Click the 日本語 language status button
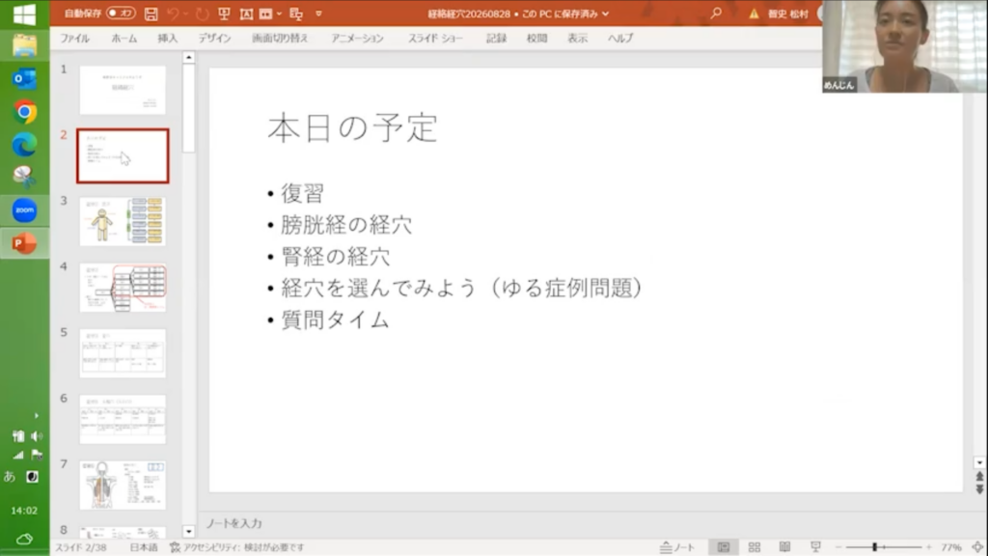 coord(144,547)
